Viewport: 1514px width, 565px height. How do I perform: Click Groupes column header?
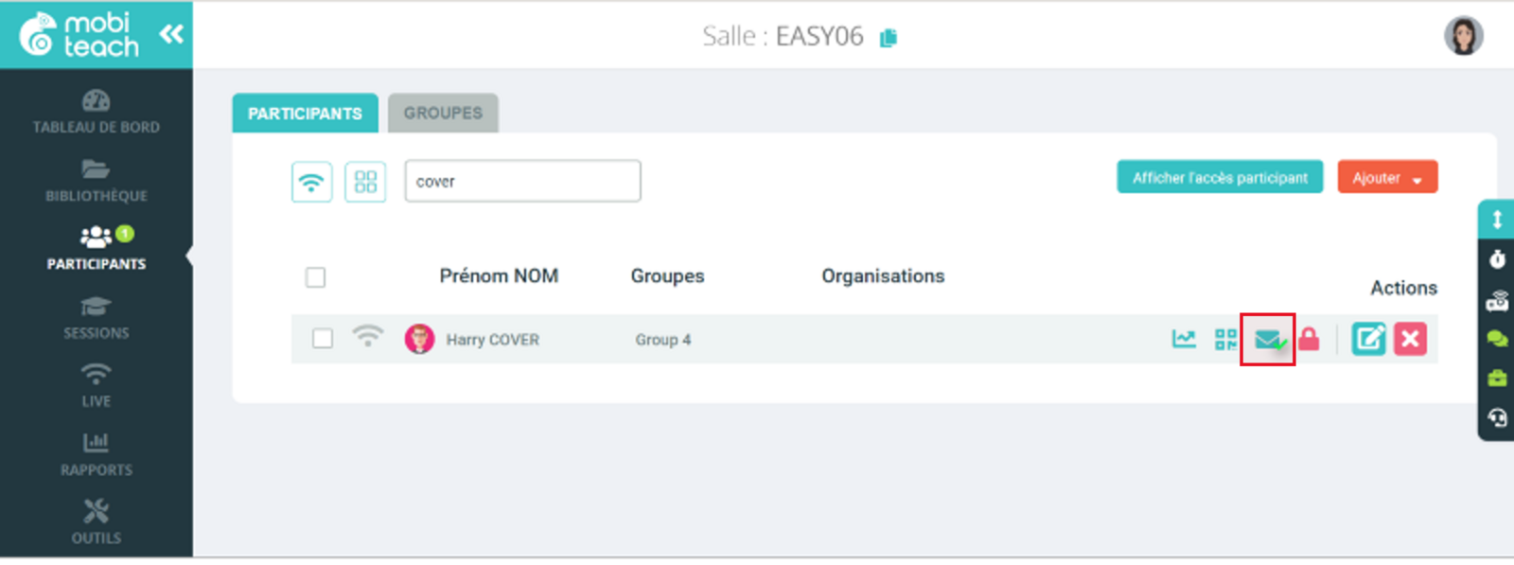667,276
